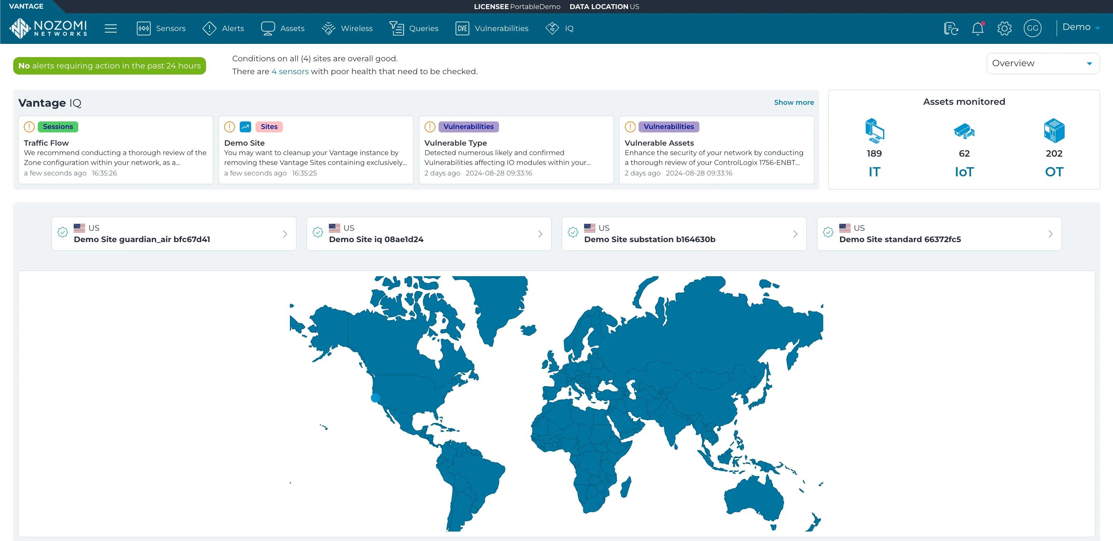Click US flag on guardian_air site card
This screenshot has width=1113, height=541.
[x=79, y=228]
